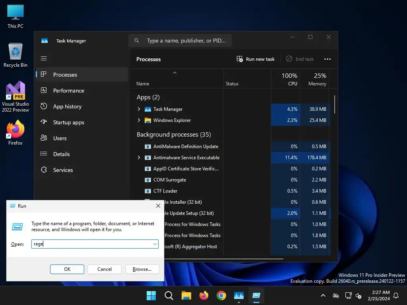Open Google Chrome from the taskbar
Image resolution: width=407 pixels, height=305 pixels.
(x=221, y=295)
